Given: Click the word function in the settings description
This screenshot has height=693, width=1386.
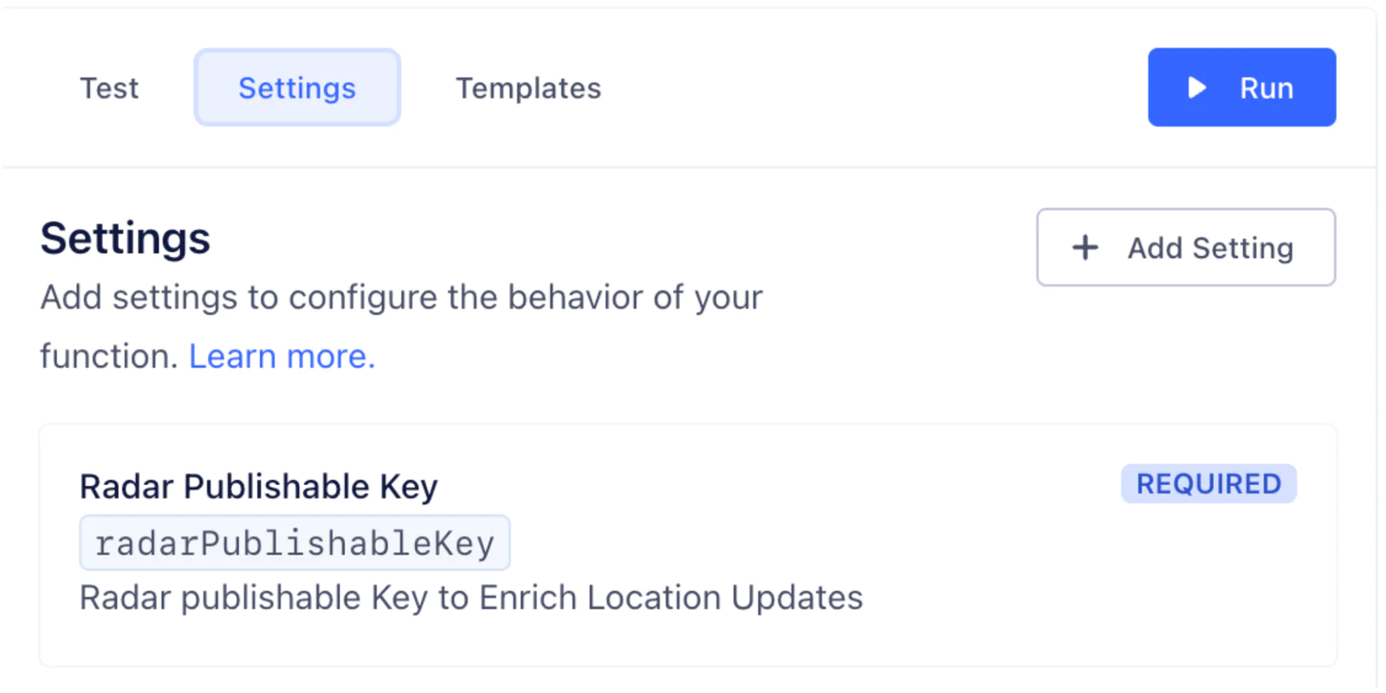Looking at the screenshot, I should click(x=109, y=355).
